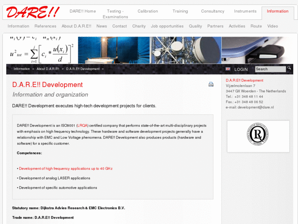298x224 pixels.
Task: Open the Quality page
Action: tap(196, 26)
